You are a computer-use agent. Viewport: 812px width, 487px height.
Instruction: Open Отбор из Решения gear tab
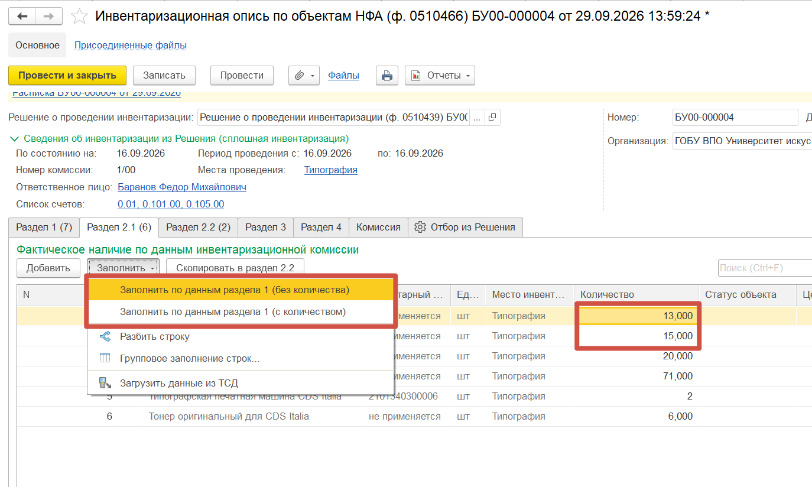click(465, 227)
